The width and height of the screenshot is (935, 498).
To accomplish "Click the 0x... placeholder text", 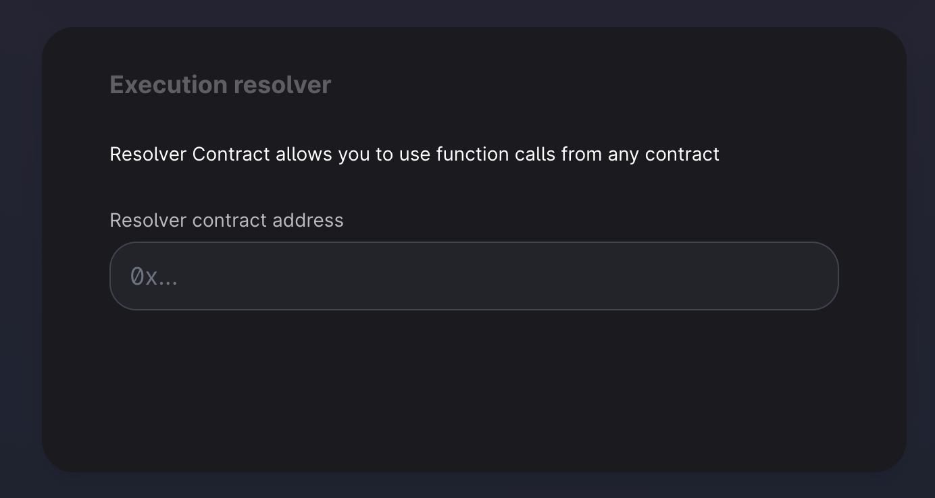I will click(154, 277).
